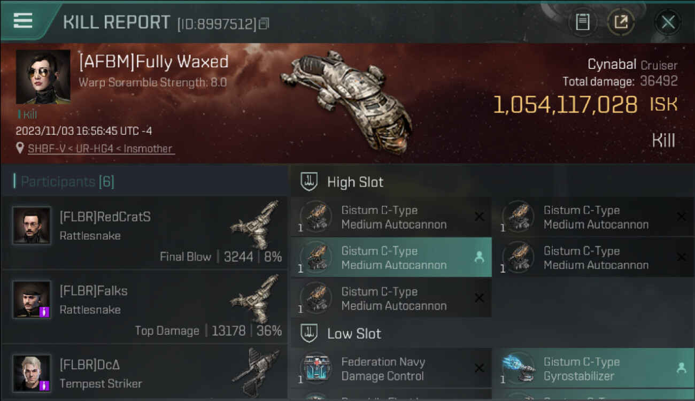
Task: Toggle the person icon on Gyrostabilizer
Action: (x=681, y=368)
